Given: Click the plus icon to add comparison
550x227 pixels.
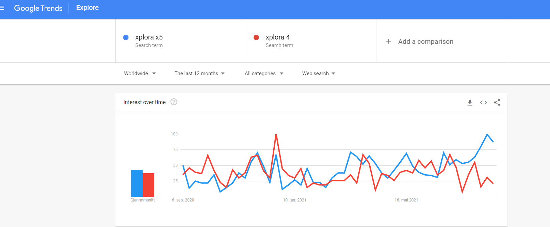Looking at the screenshot, I should point(389,42).
